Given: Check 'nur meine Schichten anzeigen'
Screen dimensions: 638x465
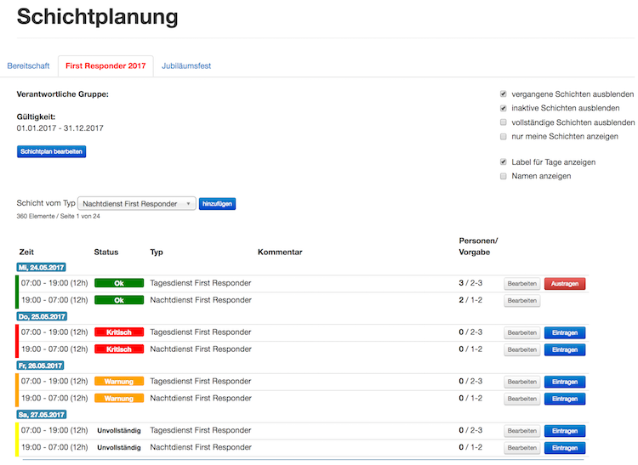Looking at the screenshot, I should point(504,136).
